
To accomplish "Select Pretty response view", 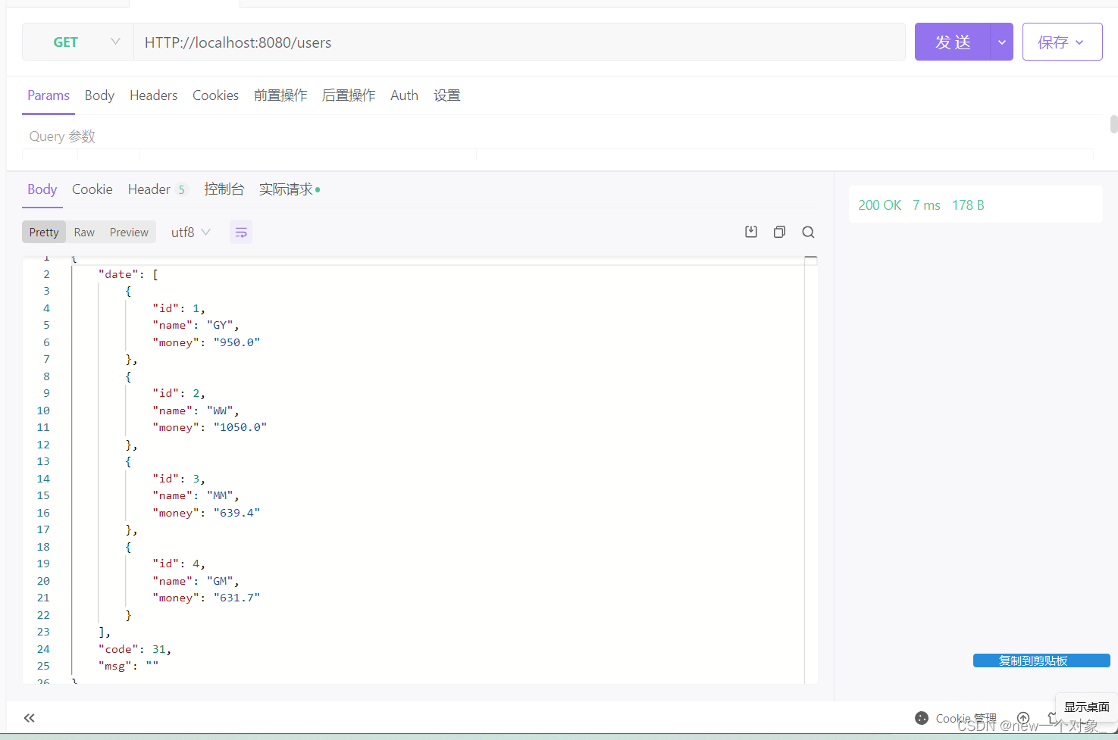I will click(44, 232).
